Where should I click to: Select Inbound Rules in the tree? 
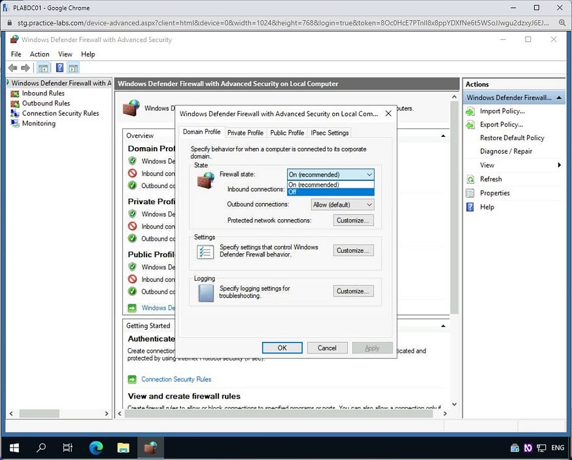[43, 93]
